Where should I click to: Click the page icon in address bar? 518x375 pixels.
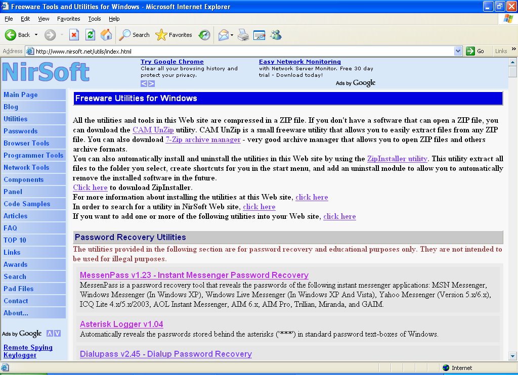pos(30,51)
